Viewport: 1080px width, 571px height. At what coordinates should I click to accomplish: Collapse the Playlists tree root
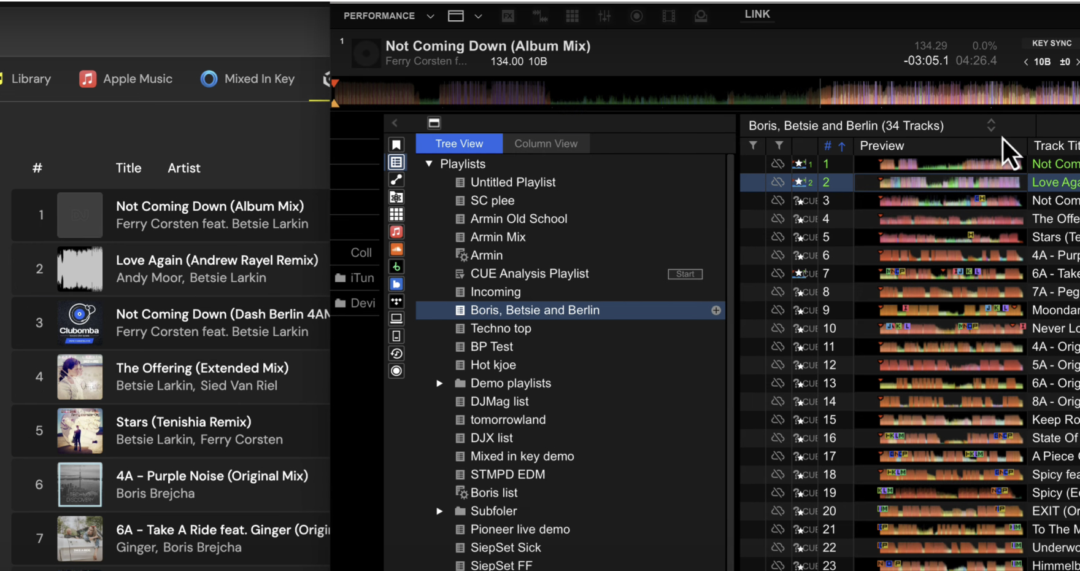(x=428, y=164)
